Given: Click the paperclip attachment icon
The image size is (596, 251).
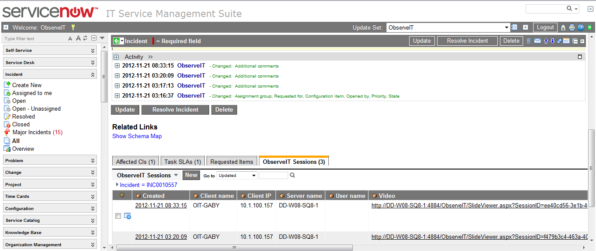Looking at the screenshot, I should [529, 41].
